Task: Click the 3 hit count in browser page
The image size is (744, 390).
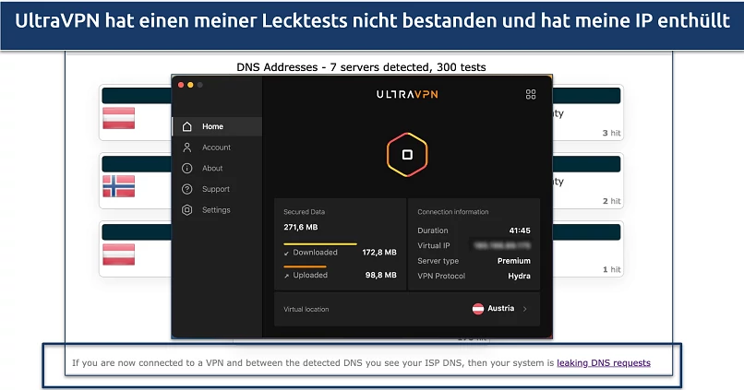Action: (x=611, y=133)
